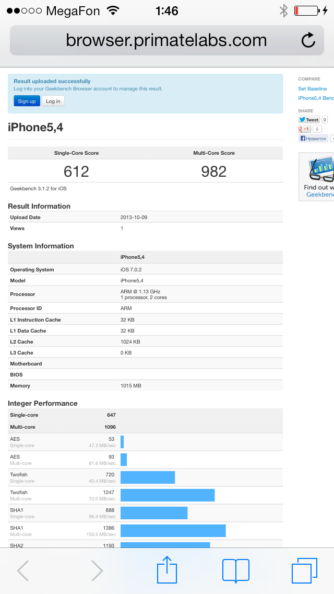This screenshot has height=594, width=334.
Task: Open the Set Baseline link
Action: [312, 89]
